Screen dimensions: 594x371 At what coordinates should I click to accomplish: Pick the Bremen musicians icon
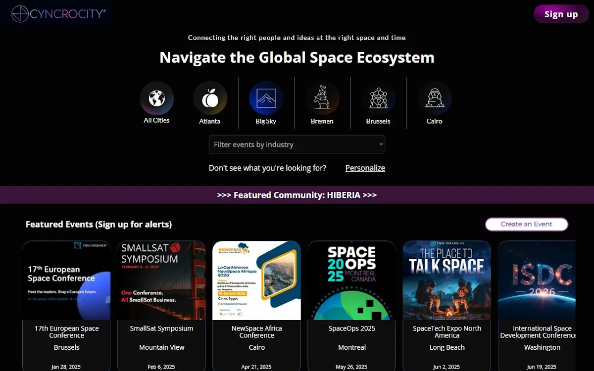click(322, 98)
